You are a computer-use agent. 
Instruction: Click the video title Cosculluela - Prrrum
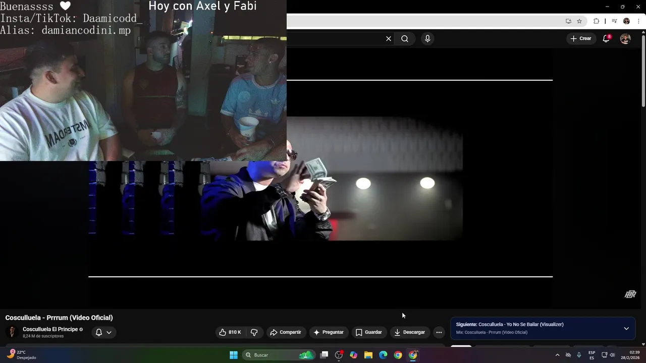59,318
